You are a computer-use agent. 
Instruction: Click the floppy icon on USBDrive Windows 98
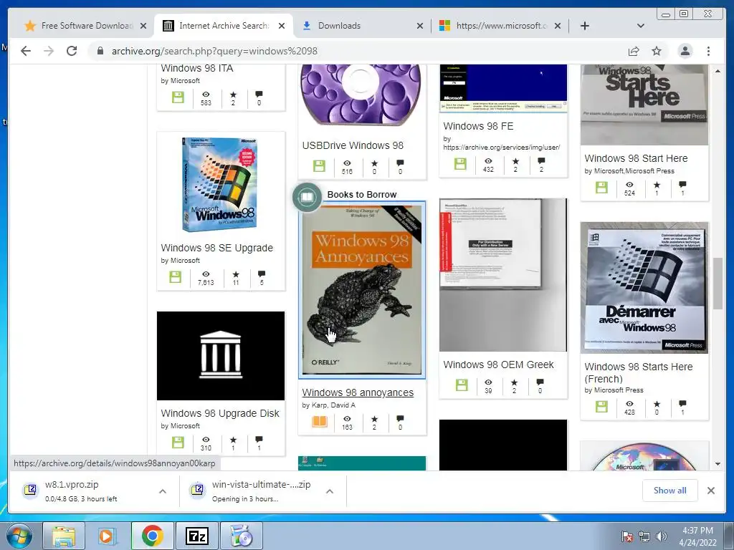(x=319, y=166)
